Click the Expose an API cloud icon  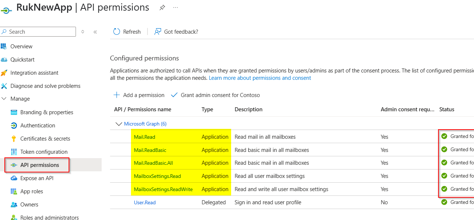click(14, 178)
